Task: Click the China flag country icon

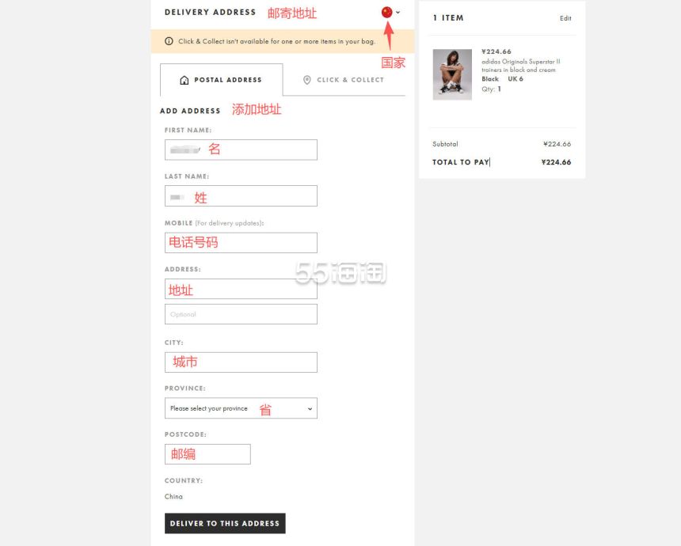Action: coord(386,12)
